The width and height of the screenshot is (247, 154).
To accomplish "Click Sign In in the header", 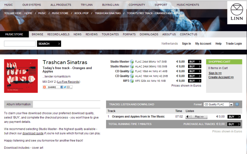I will pos(186,44).
